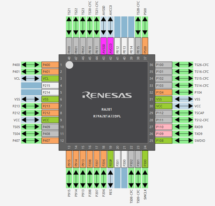Click the SWCLK function label
This screenshot has width=215, height=206.
(145, 194)
